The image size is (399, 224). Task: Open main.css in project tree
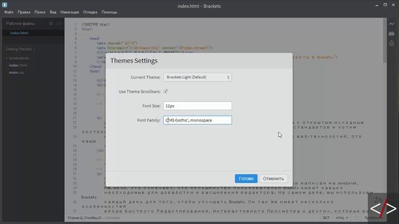tap(16, 72)
